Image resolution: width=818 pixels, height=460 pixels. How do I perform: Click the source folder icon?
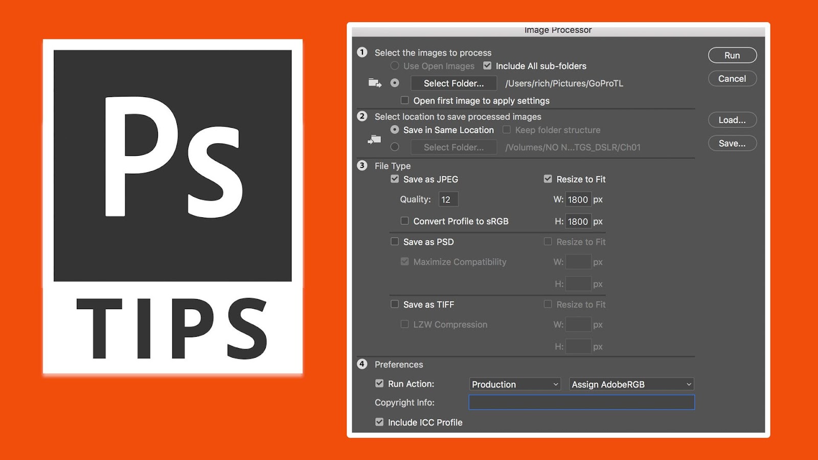pos(375,83)
